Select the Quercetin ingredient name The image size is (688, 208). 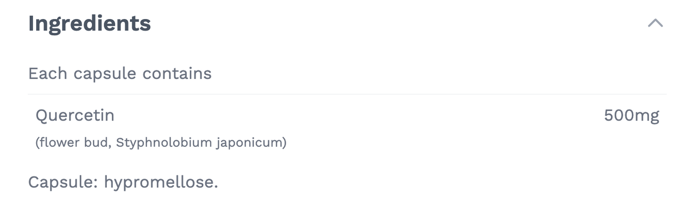point(75,115)
